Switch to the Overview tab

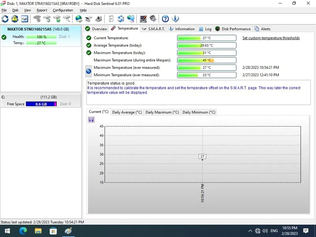(96, 29)
